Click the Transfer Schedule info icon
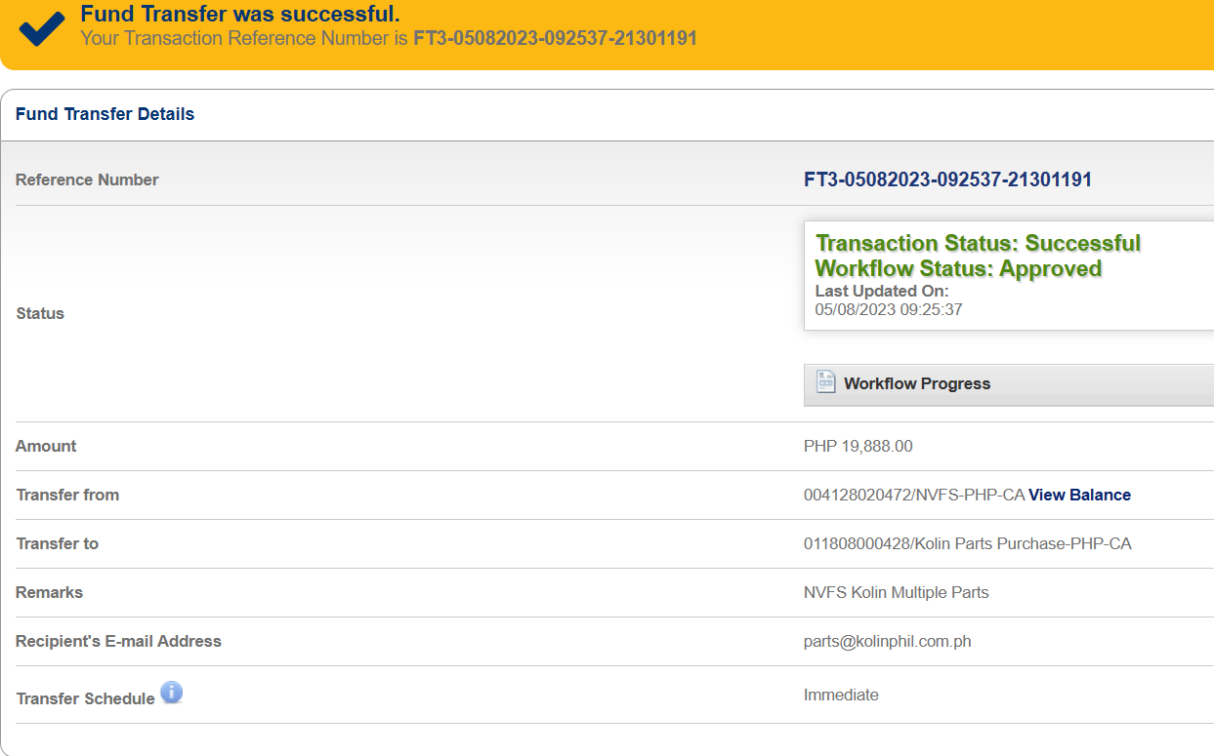1214x756 pixels. 172,694
